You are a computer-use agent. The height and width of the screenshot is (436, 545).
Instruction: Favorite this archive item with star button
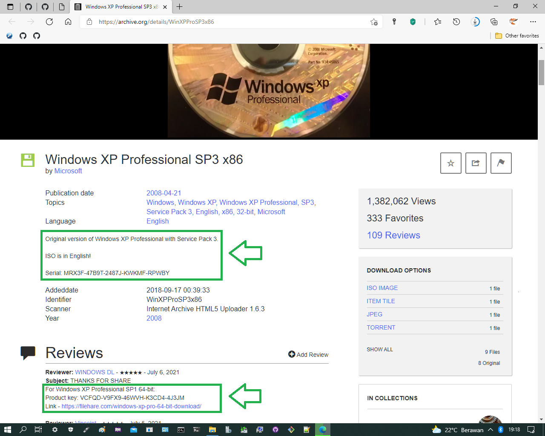[x=451, y=163]
